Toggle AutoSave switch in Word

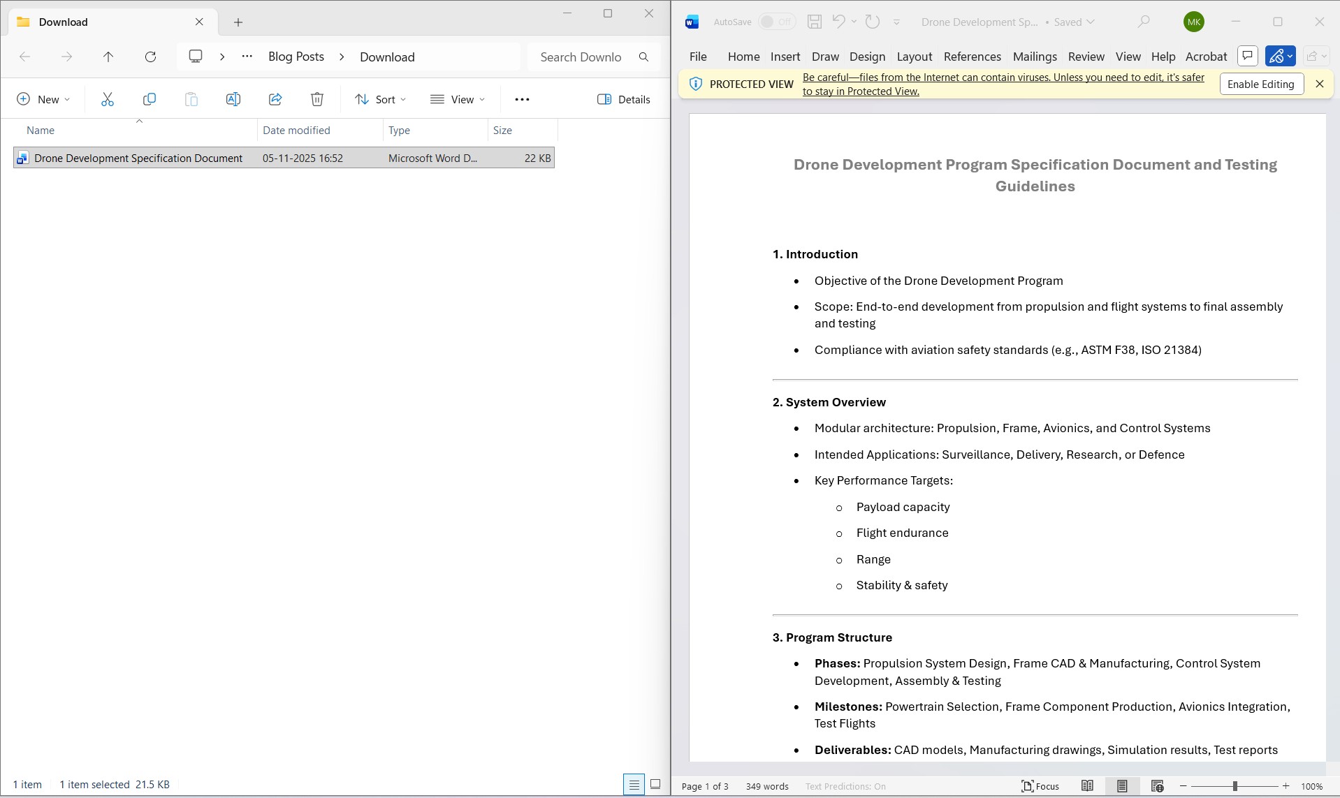point(776,22)
